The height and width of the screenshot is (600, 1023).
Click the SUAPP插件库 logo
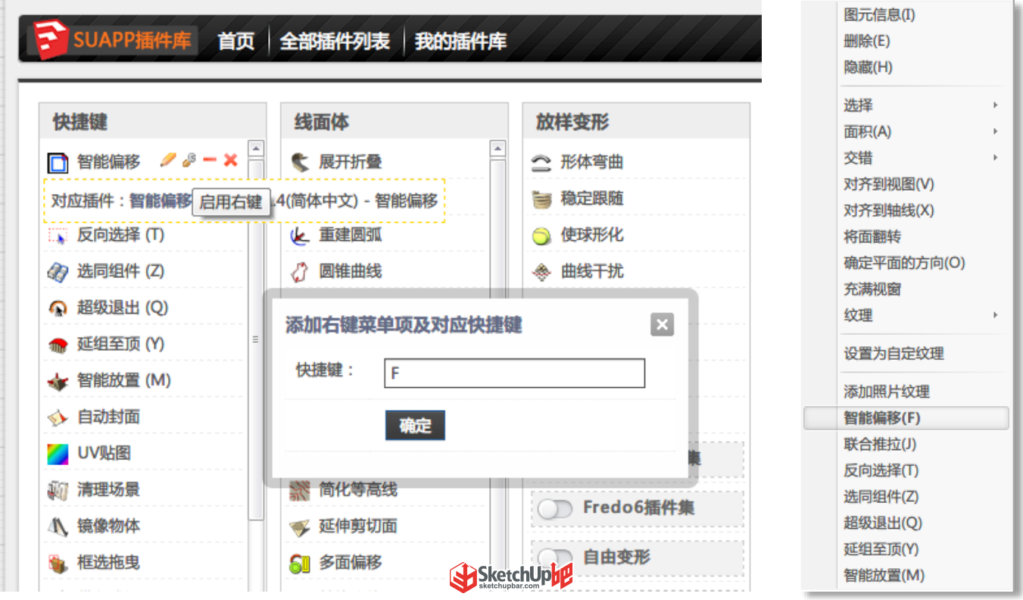tap(114, 39)
